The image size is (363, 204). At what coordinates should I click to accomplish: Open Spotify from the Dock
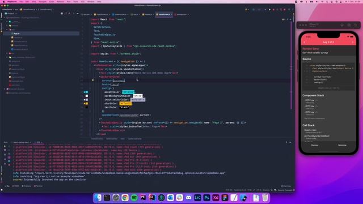point(134,198)
